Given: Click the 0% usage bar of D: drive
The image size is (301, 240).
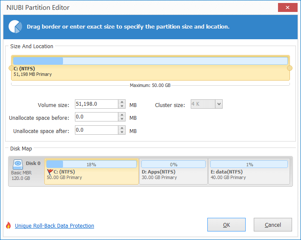Looking at the screenshot, I should 173,164.
